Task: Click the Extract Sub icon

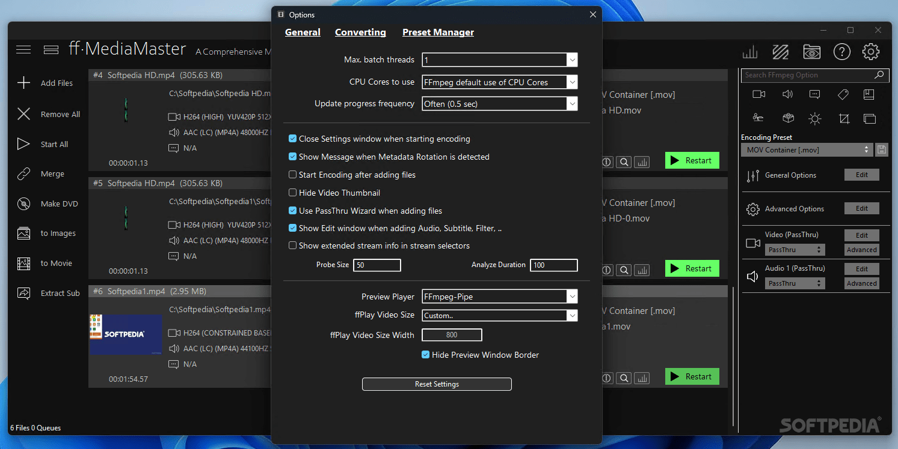Action: 23,294
